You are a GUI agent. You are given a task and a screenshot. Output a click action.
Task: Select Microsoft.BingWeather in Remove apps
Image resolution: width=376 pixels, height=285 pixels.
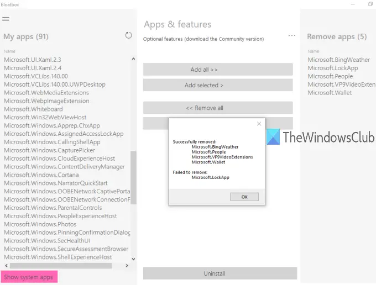pos(339,60)
